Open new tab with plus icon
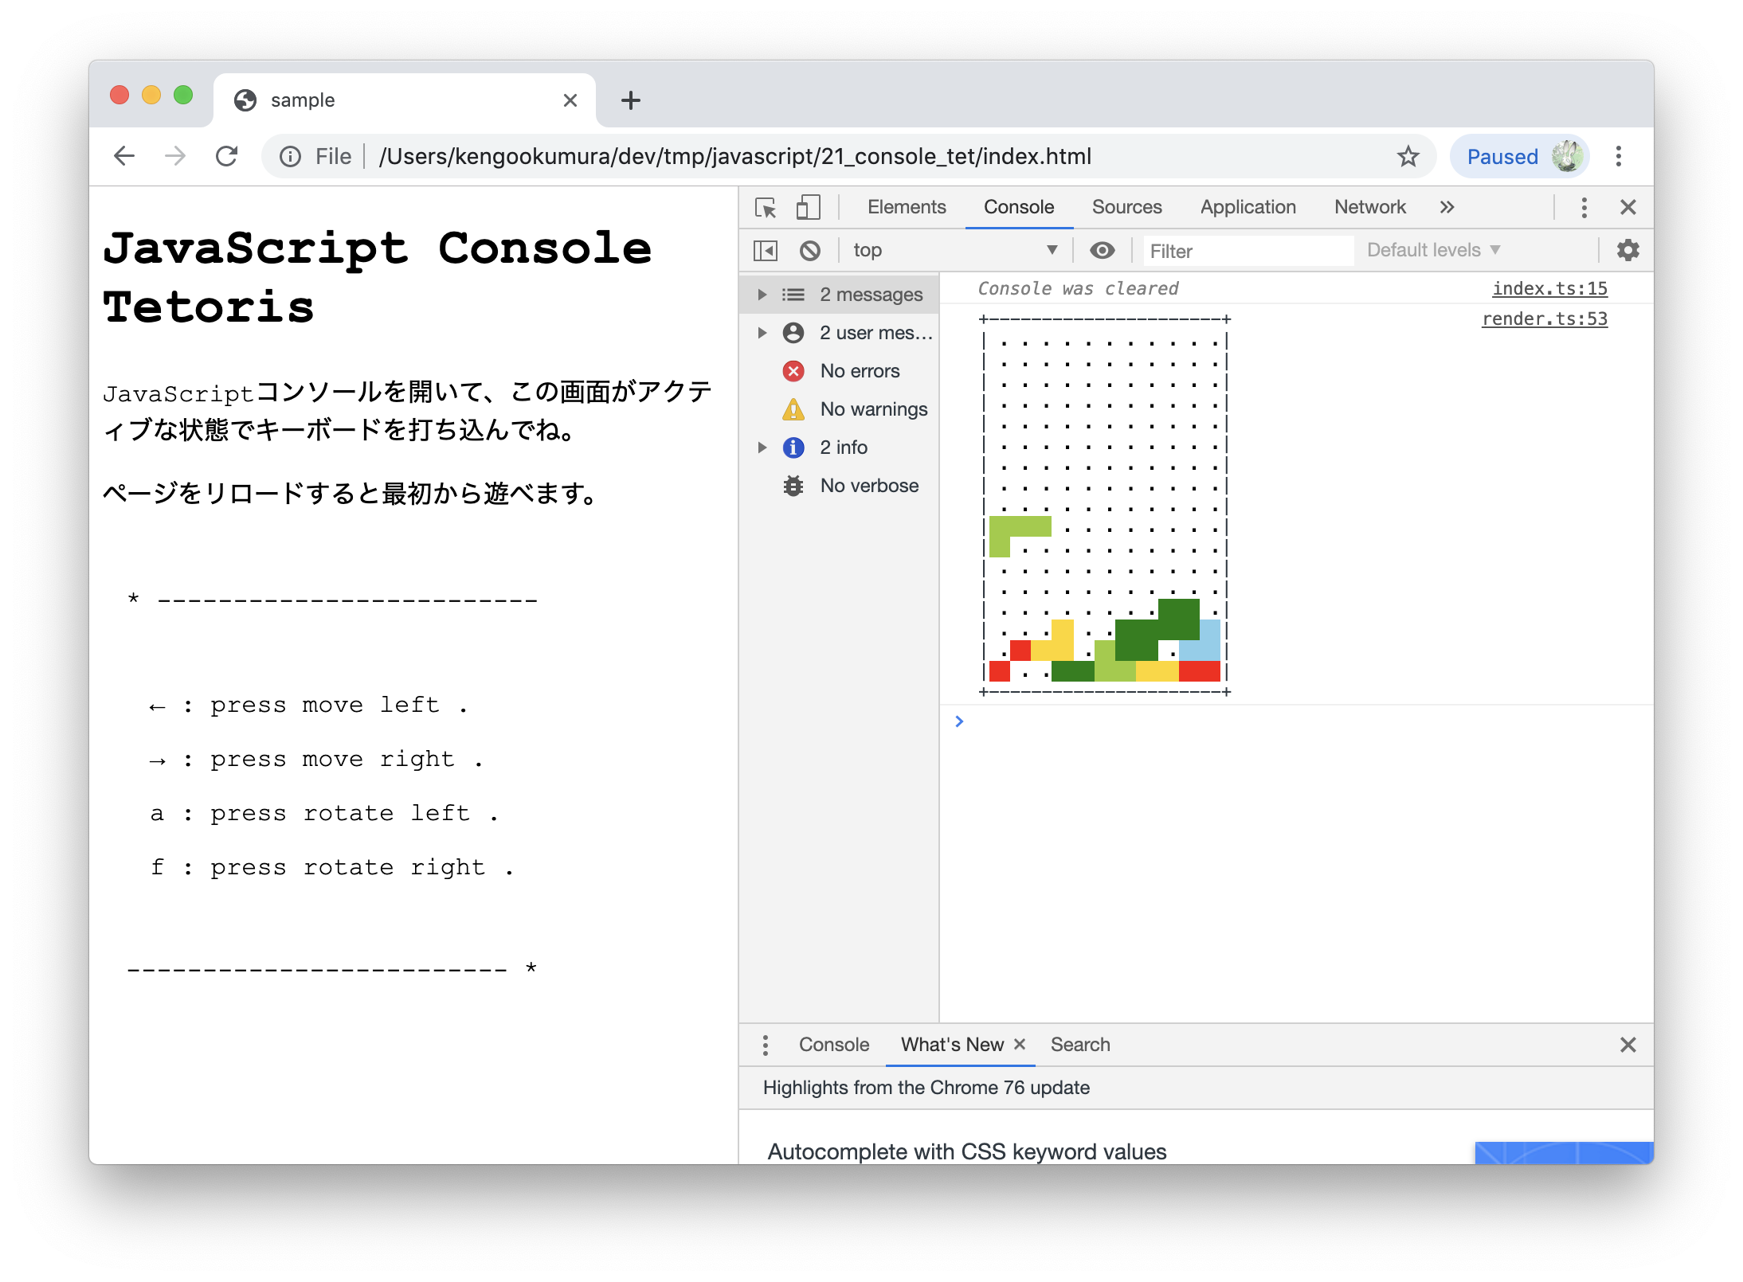The height and width of the screenshot is (1282, 1743). 630,100
